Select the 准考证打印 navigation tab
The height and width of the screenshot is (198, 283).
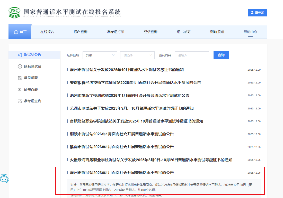(116, 32)
